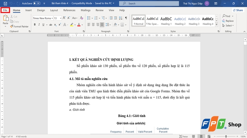
Task: Apply Heading 1 style
Action: click(166, 21)
